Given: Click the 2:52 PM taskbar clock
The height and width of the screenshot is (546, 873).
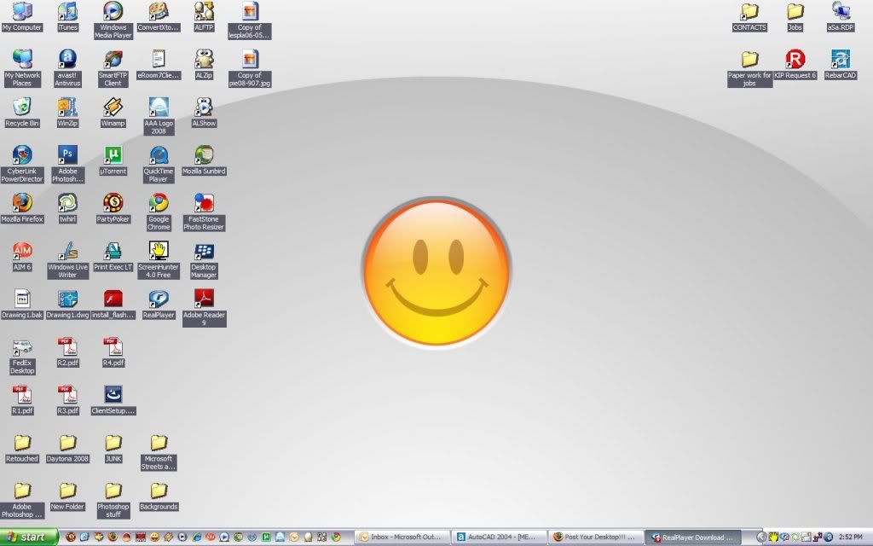Looking at the screenshot, I should [850, 537].
